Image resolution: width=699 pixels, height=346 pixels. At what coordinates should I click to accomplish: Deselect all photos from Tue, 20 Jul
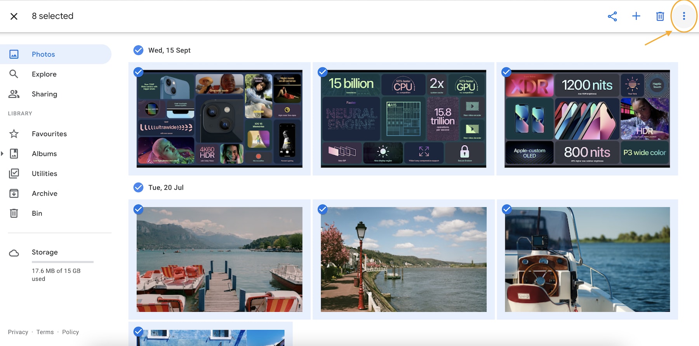138,187
